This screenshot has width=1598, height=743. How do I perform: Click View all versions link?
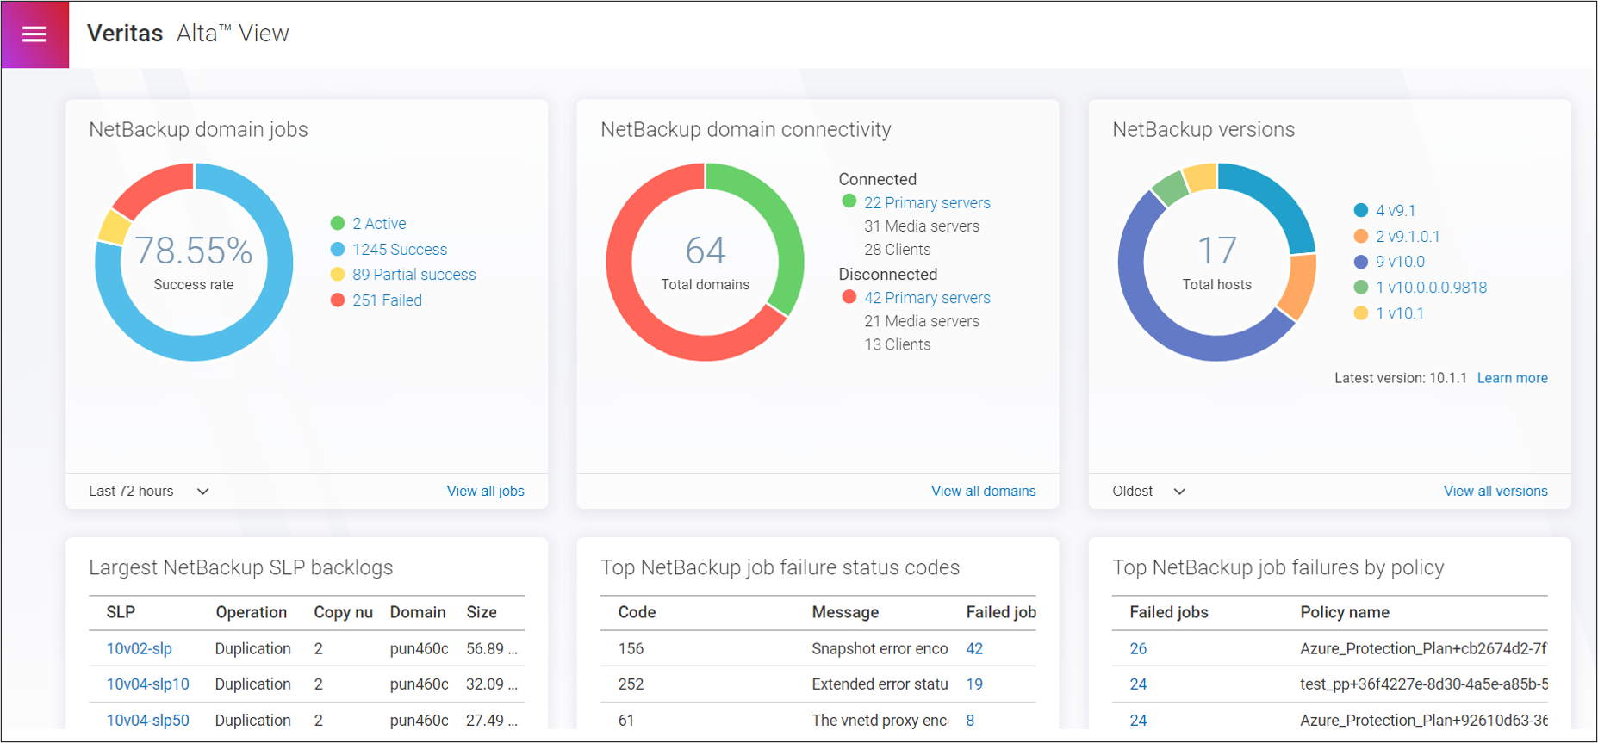[1495, 492]
